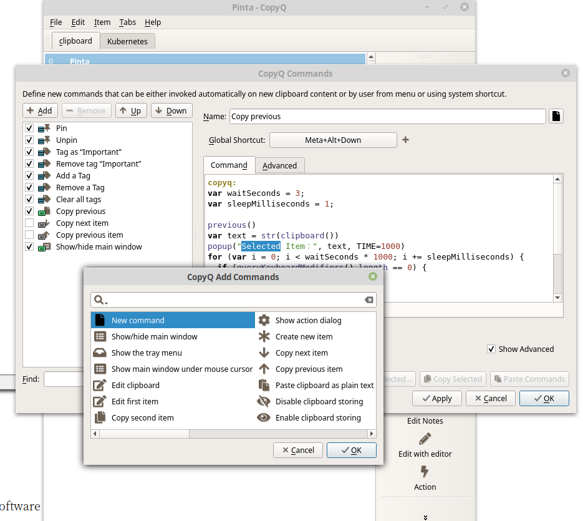The width and height of the screenshot is (583, 521).
Task: Enable the Copy next item checkbox
Action: click(29, 223)
